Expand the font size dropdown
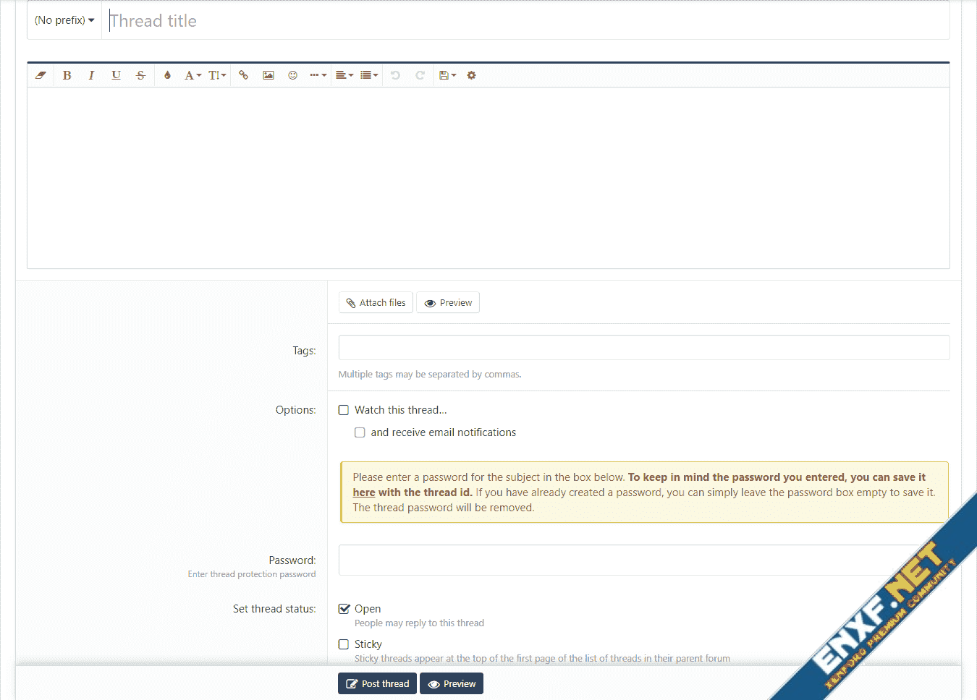This screenshot has height=700, width=977. [217, 75]
